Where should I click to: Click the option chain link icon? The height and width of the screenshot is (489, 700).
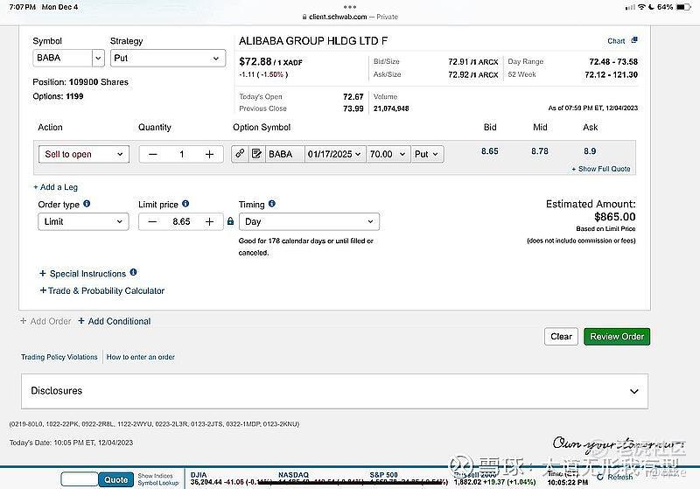(x=240, y=153)
